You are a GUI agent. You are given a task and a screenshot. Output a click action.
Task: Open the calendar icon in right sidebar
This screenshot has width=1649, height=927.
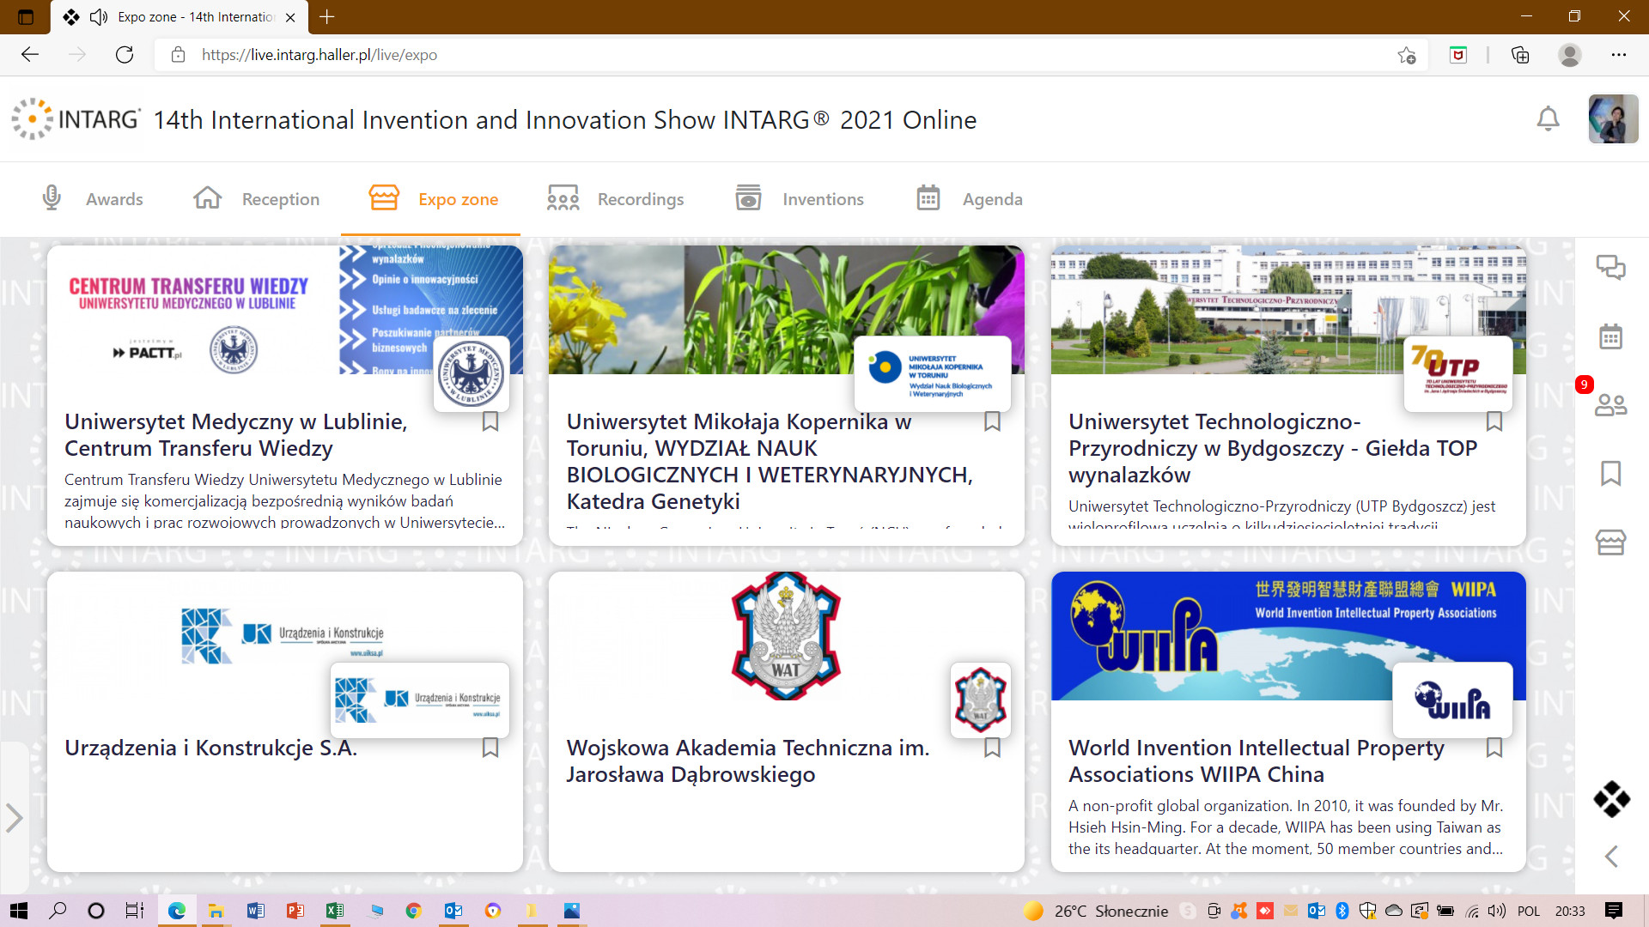tap(1610, 336)
